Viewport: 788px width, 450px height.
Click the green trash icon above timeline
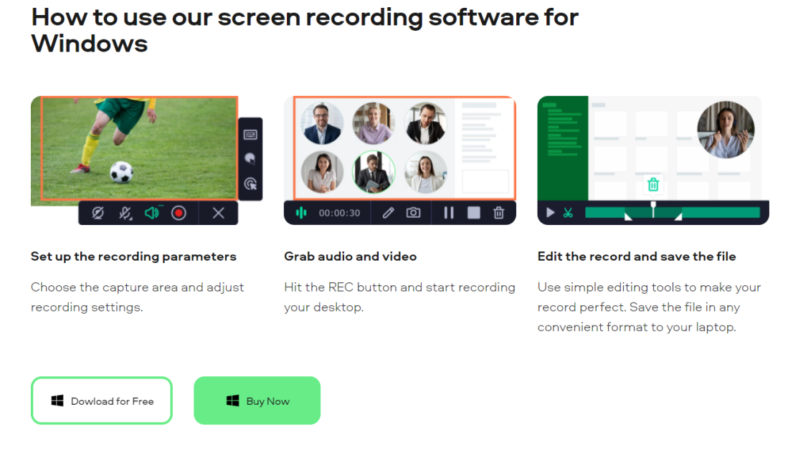pos(653,184)
